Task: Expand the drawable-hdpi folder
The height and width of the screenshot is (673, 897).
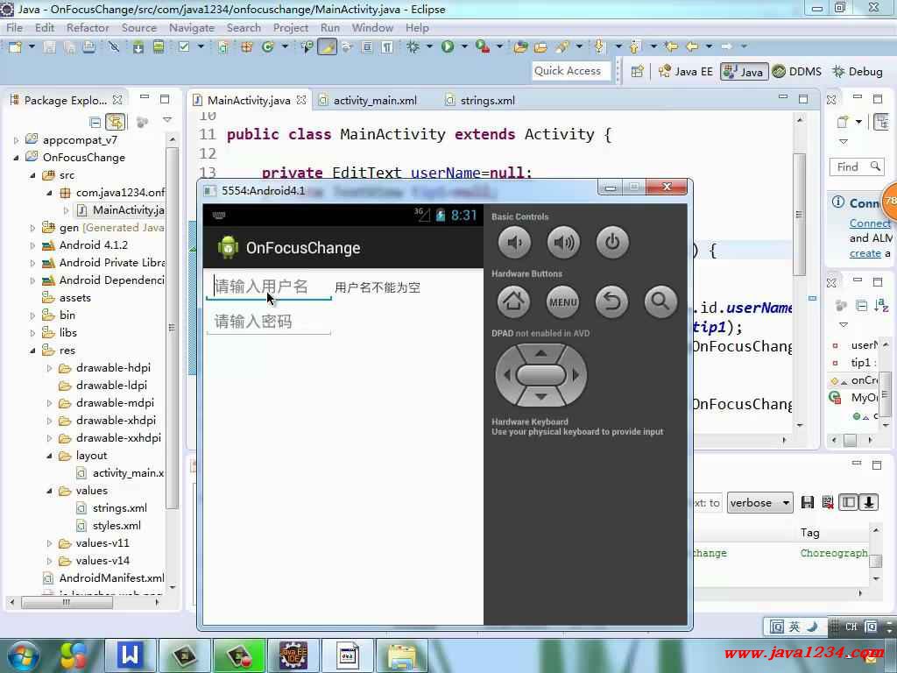Action: pos(49,368)
